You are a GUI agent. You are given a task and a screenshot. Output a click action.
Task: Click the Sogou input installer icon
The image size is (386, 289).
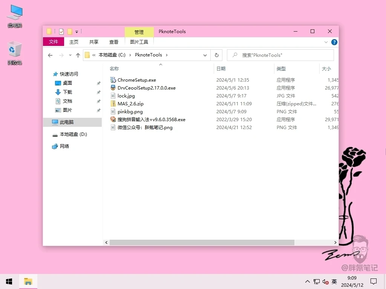coord(113,119)
